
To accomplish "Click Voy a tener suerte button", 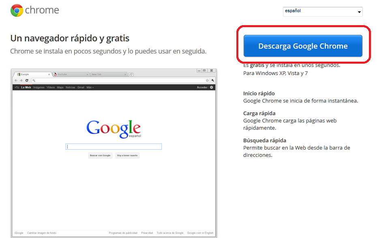I will coord(127,155).
